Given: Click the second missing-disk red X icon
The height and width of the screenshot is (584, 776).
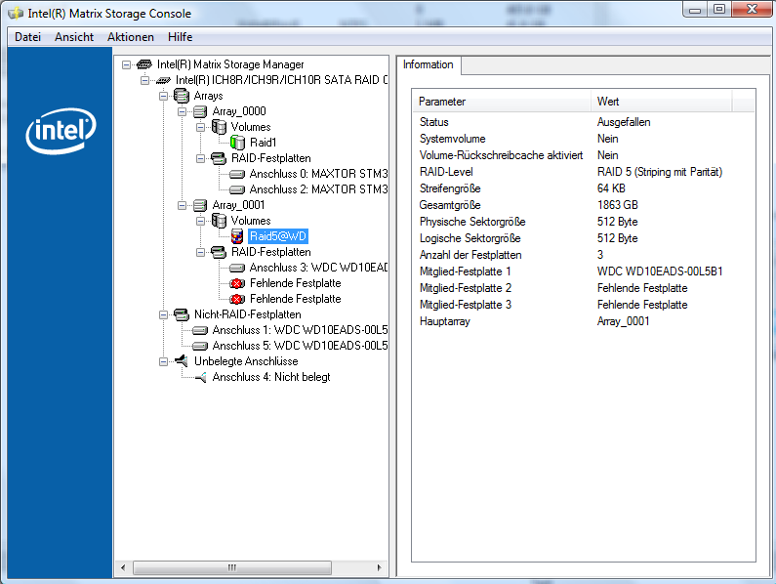Looking at the screenshot, I should 237,299.
